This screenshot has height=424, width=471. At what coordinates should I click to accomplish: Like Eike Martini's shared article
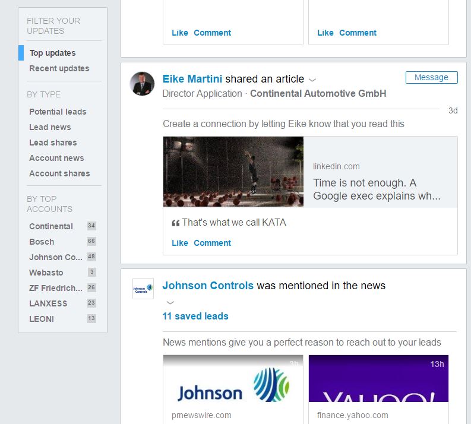tap(179, 243)
